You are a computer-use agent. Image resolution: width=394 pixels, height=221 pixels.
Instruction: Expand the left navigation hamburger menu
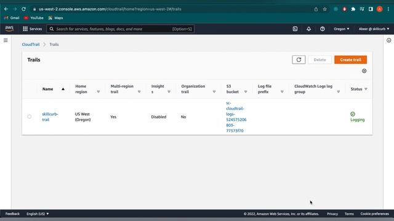(6, 40)
